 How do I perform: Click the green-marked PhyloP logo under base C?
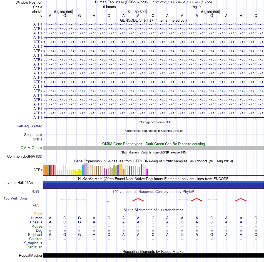(x=109, y=201)
